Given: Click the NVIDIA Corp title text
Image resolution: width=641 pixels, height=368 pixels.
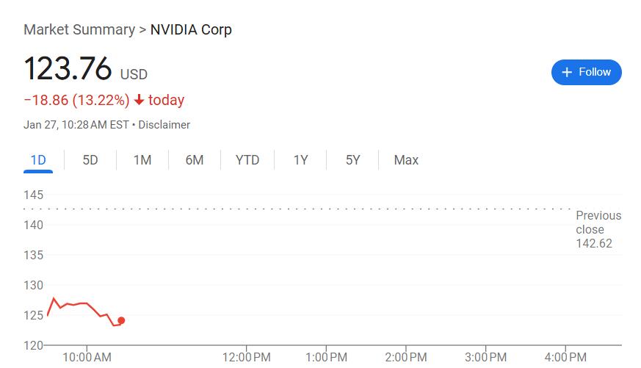Looking at the screenshot, I should (x=191, y=30).
